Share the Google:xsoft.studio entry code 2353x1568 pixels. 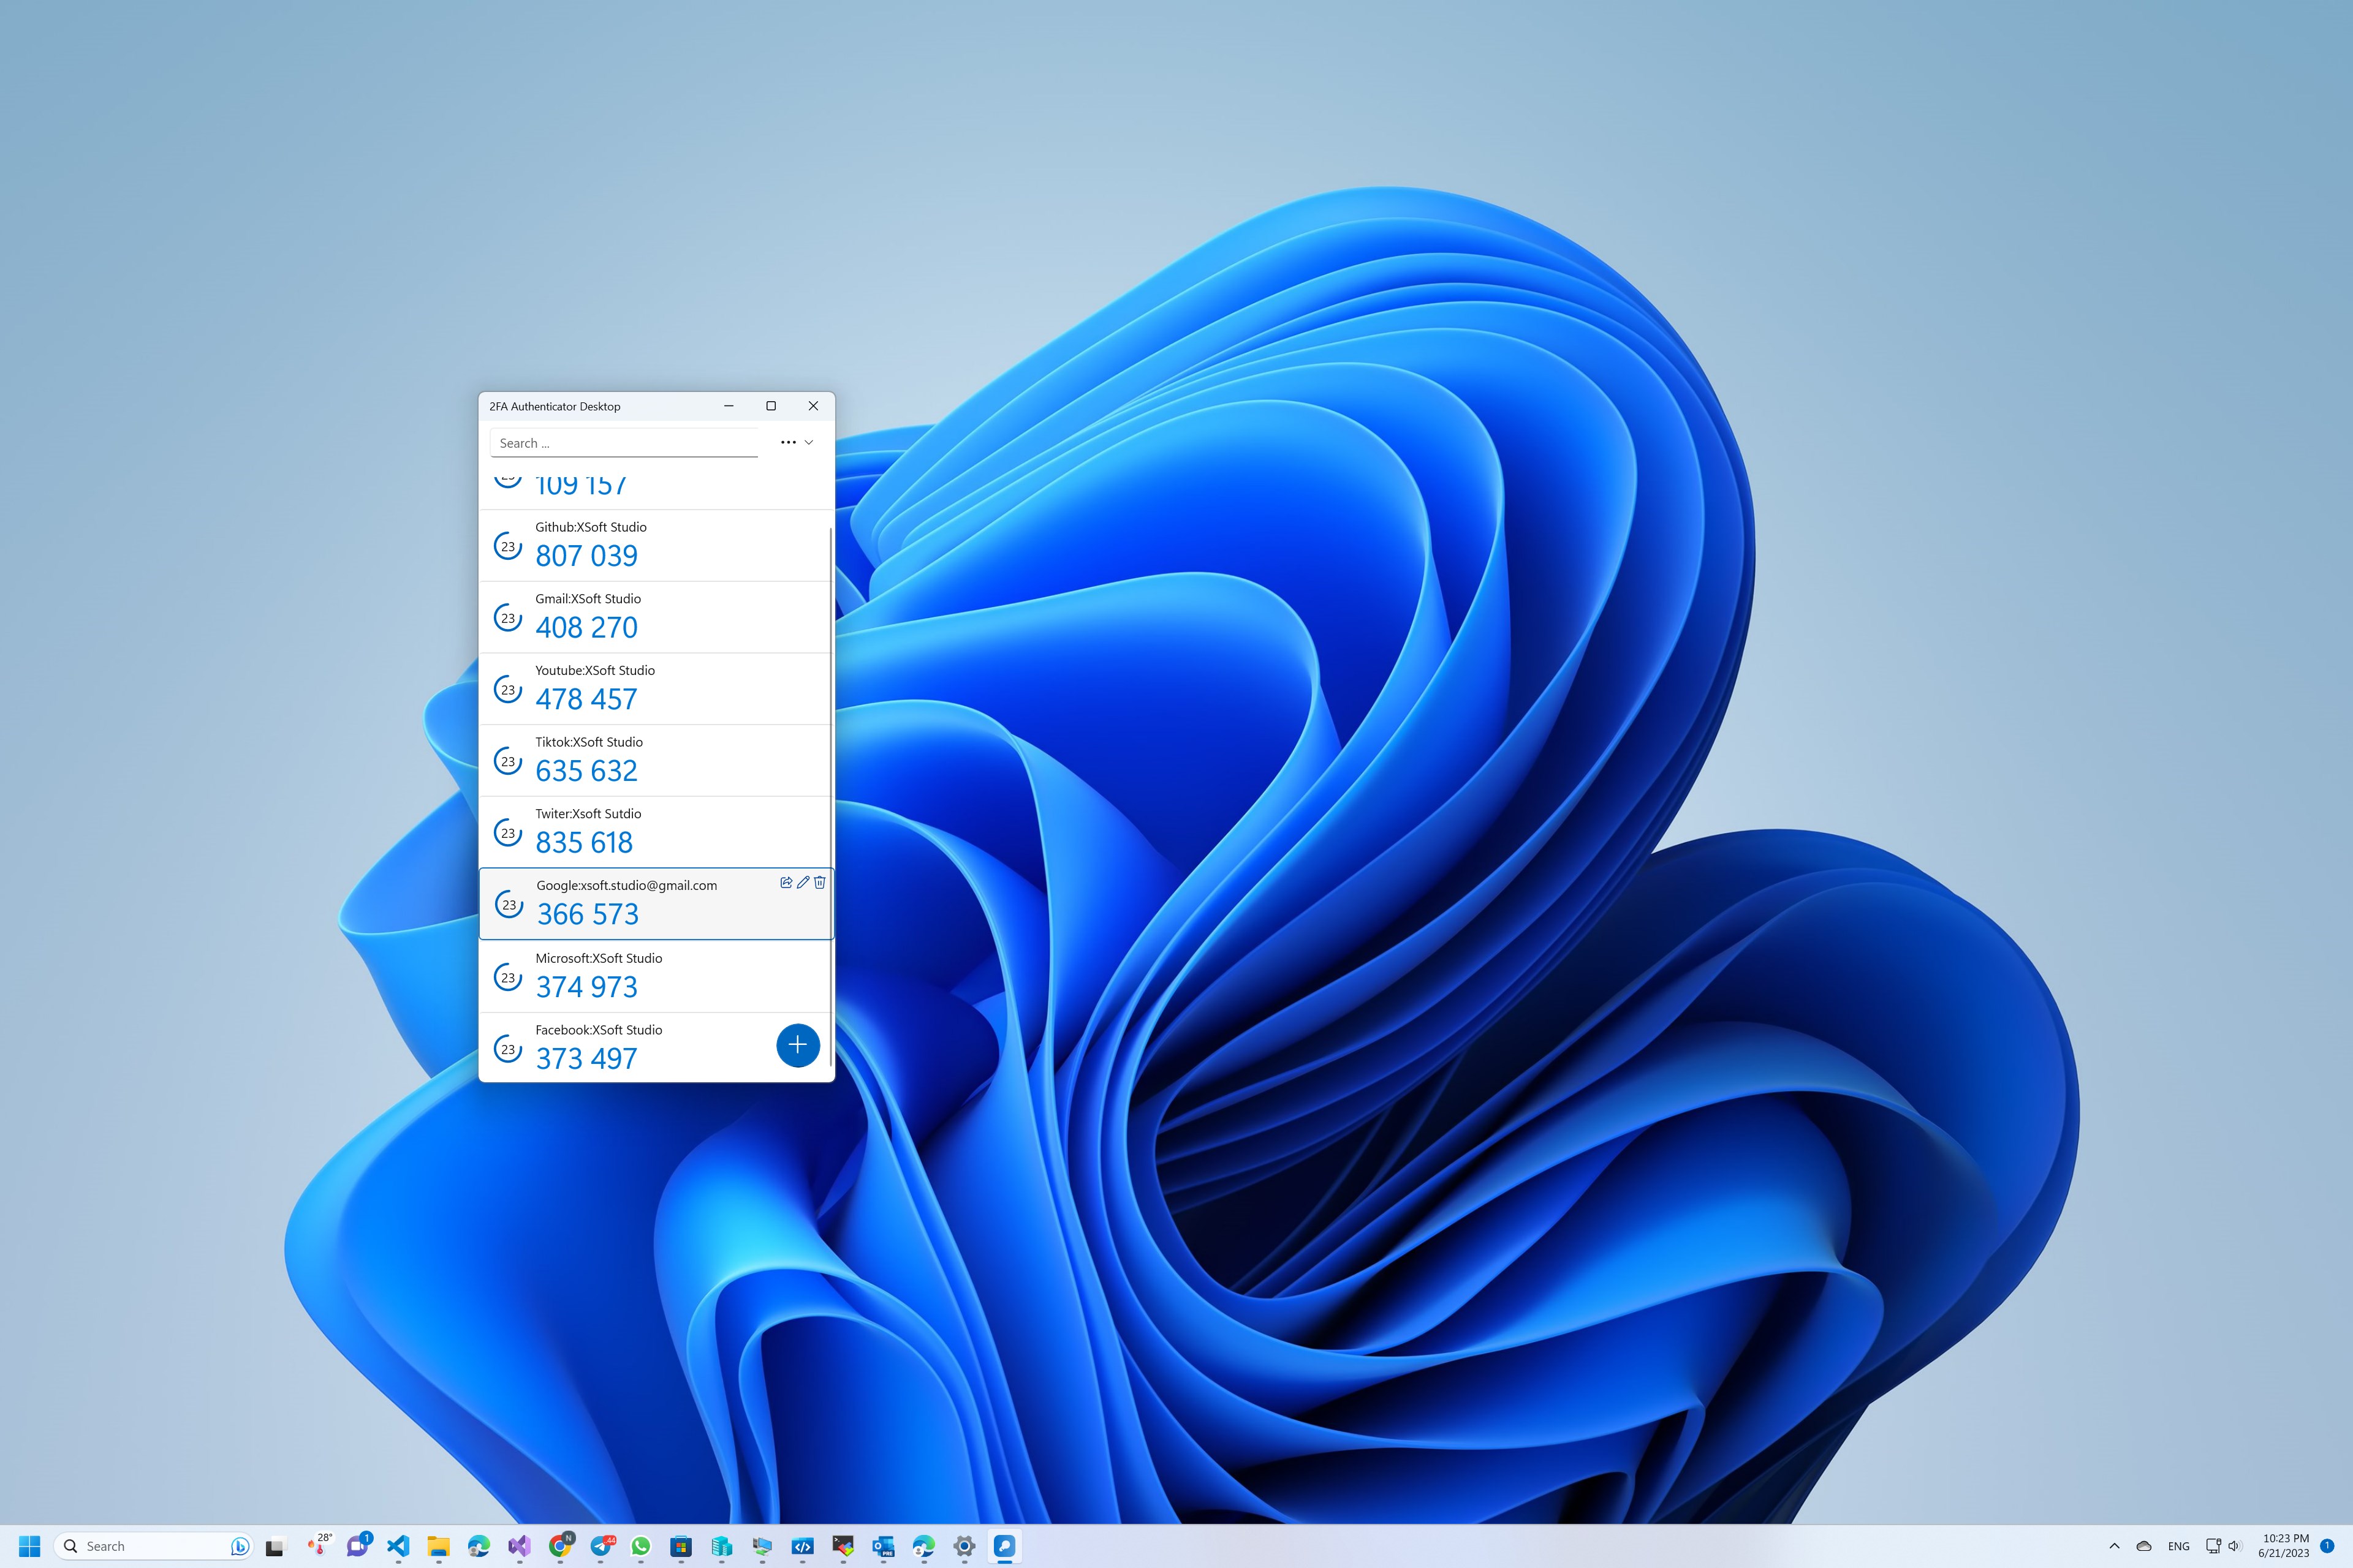786,882
